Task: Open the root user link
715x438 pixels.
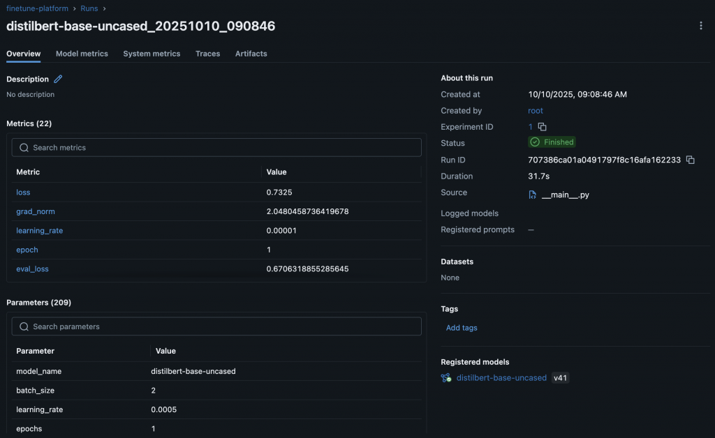Action: 536,111
